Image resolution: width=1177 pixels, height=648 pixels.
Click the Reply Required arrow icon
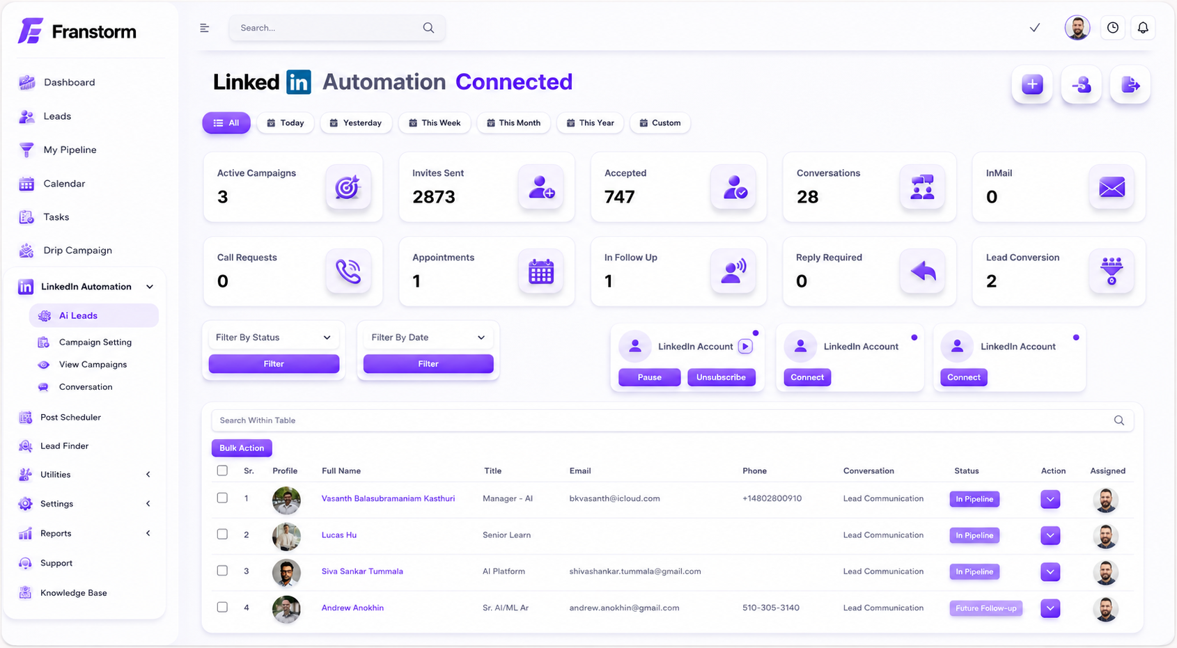[x=922, y=271]
